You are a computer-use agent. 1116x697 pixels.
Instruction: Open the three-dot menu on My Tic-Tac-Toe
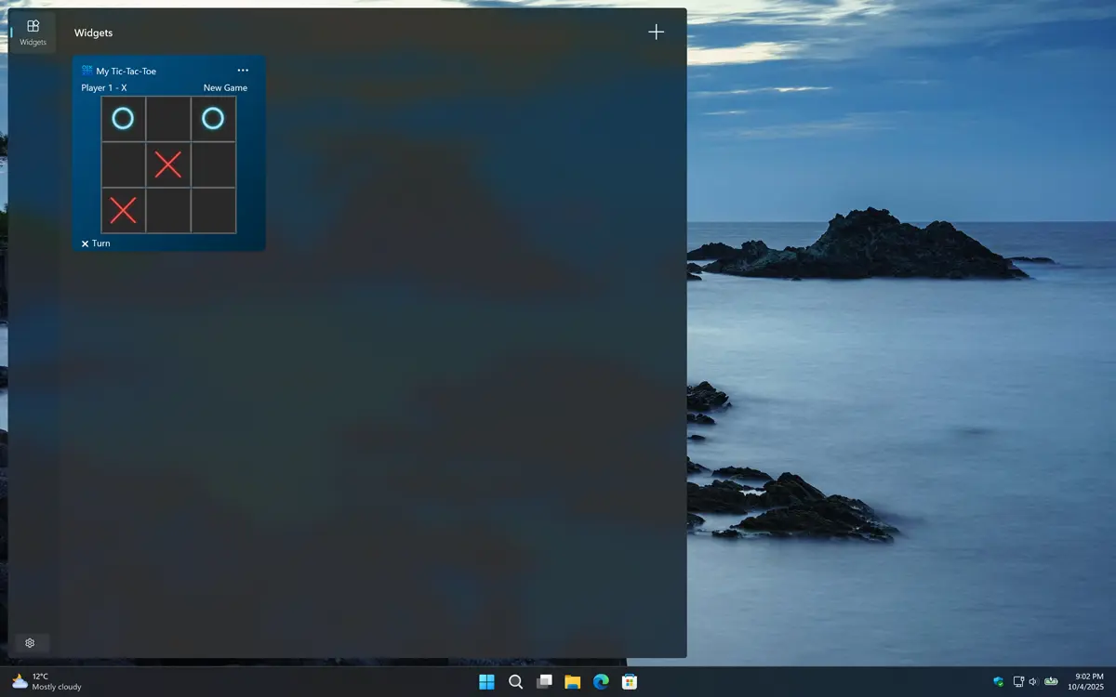(243, 71)
